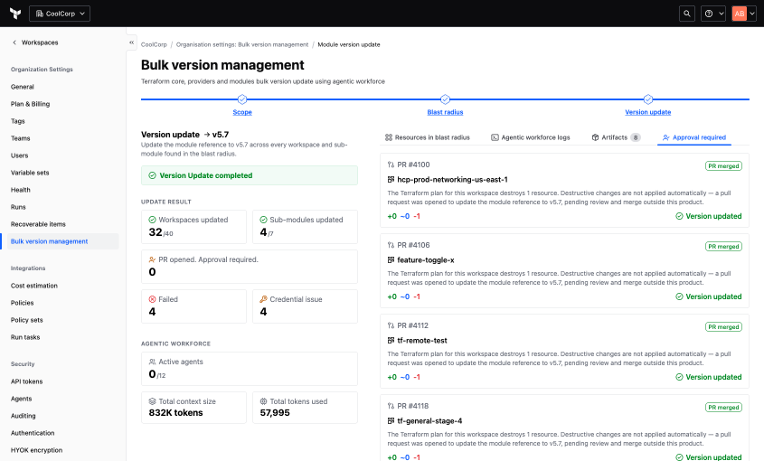
Task: Click pull request icon for PR #4112
Action: click(x=391, y=325)
